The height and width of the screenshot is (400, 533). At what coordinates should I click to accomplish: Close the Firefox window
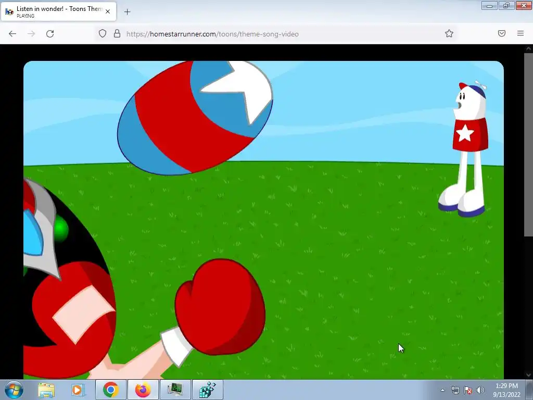coord(524,5)
